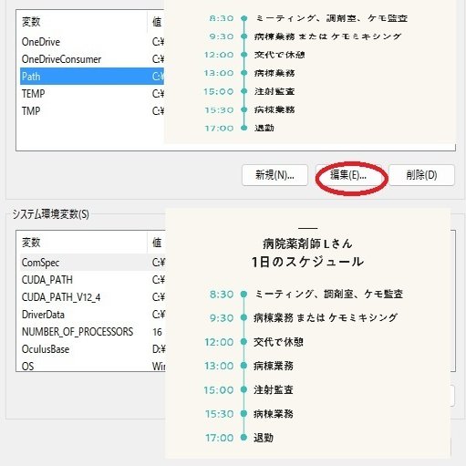Select the TMP user variable

click(x=92, y=111)
